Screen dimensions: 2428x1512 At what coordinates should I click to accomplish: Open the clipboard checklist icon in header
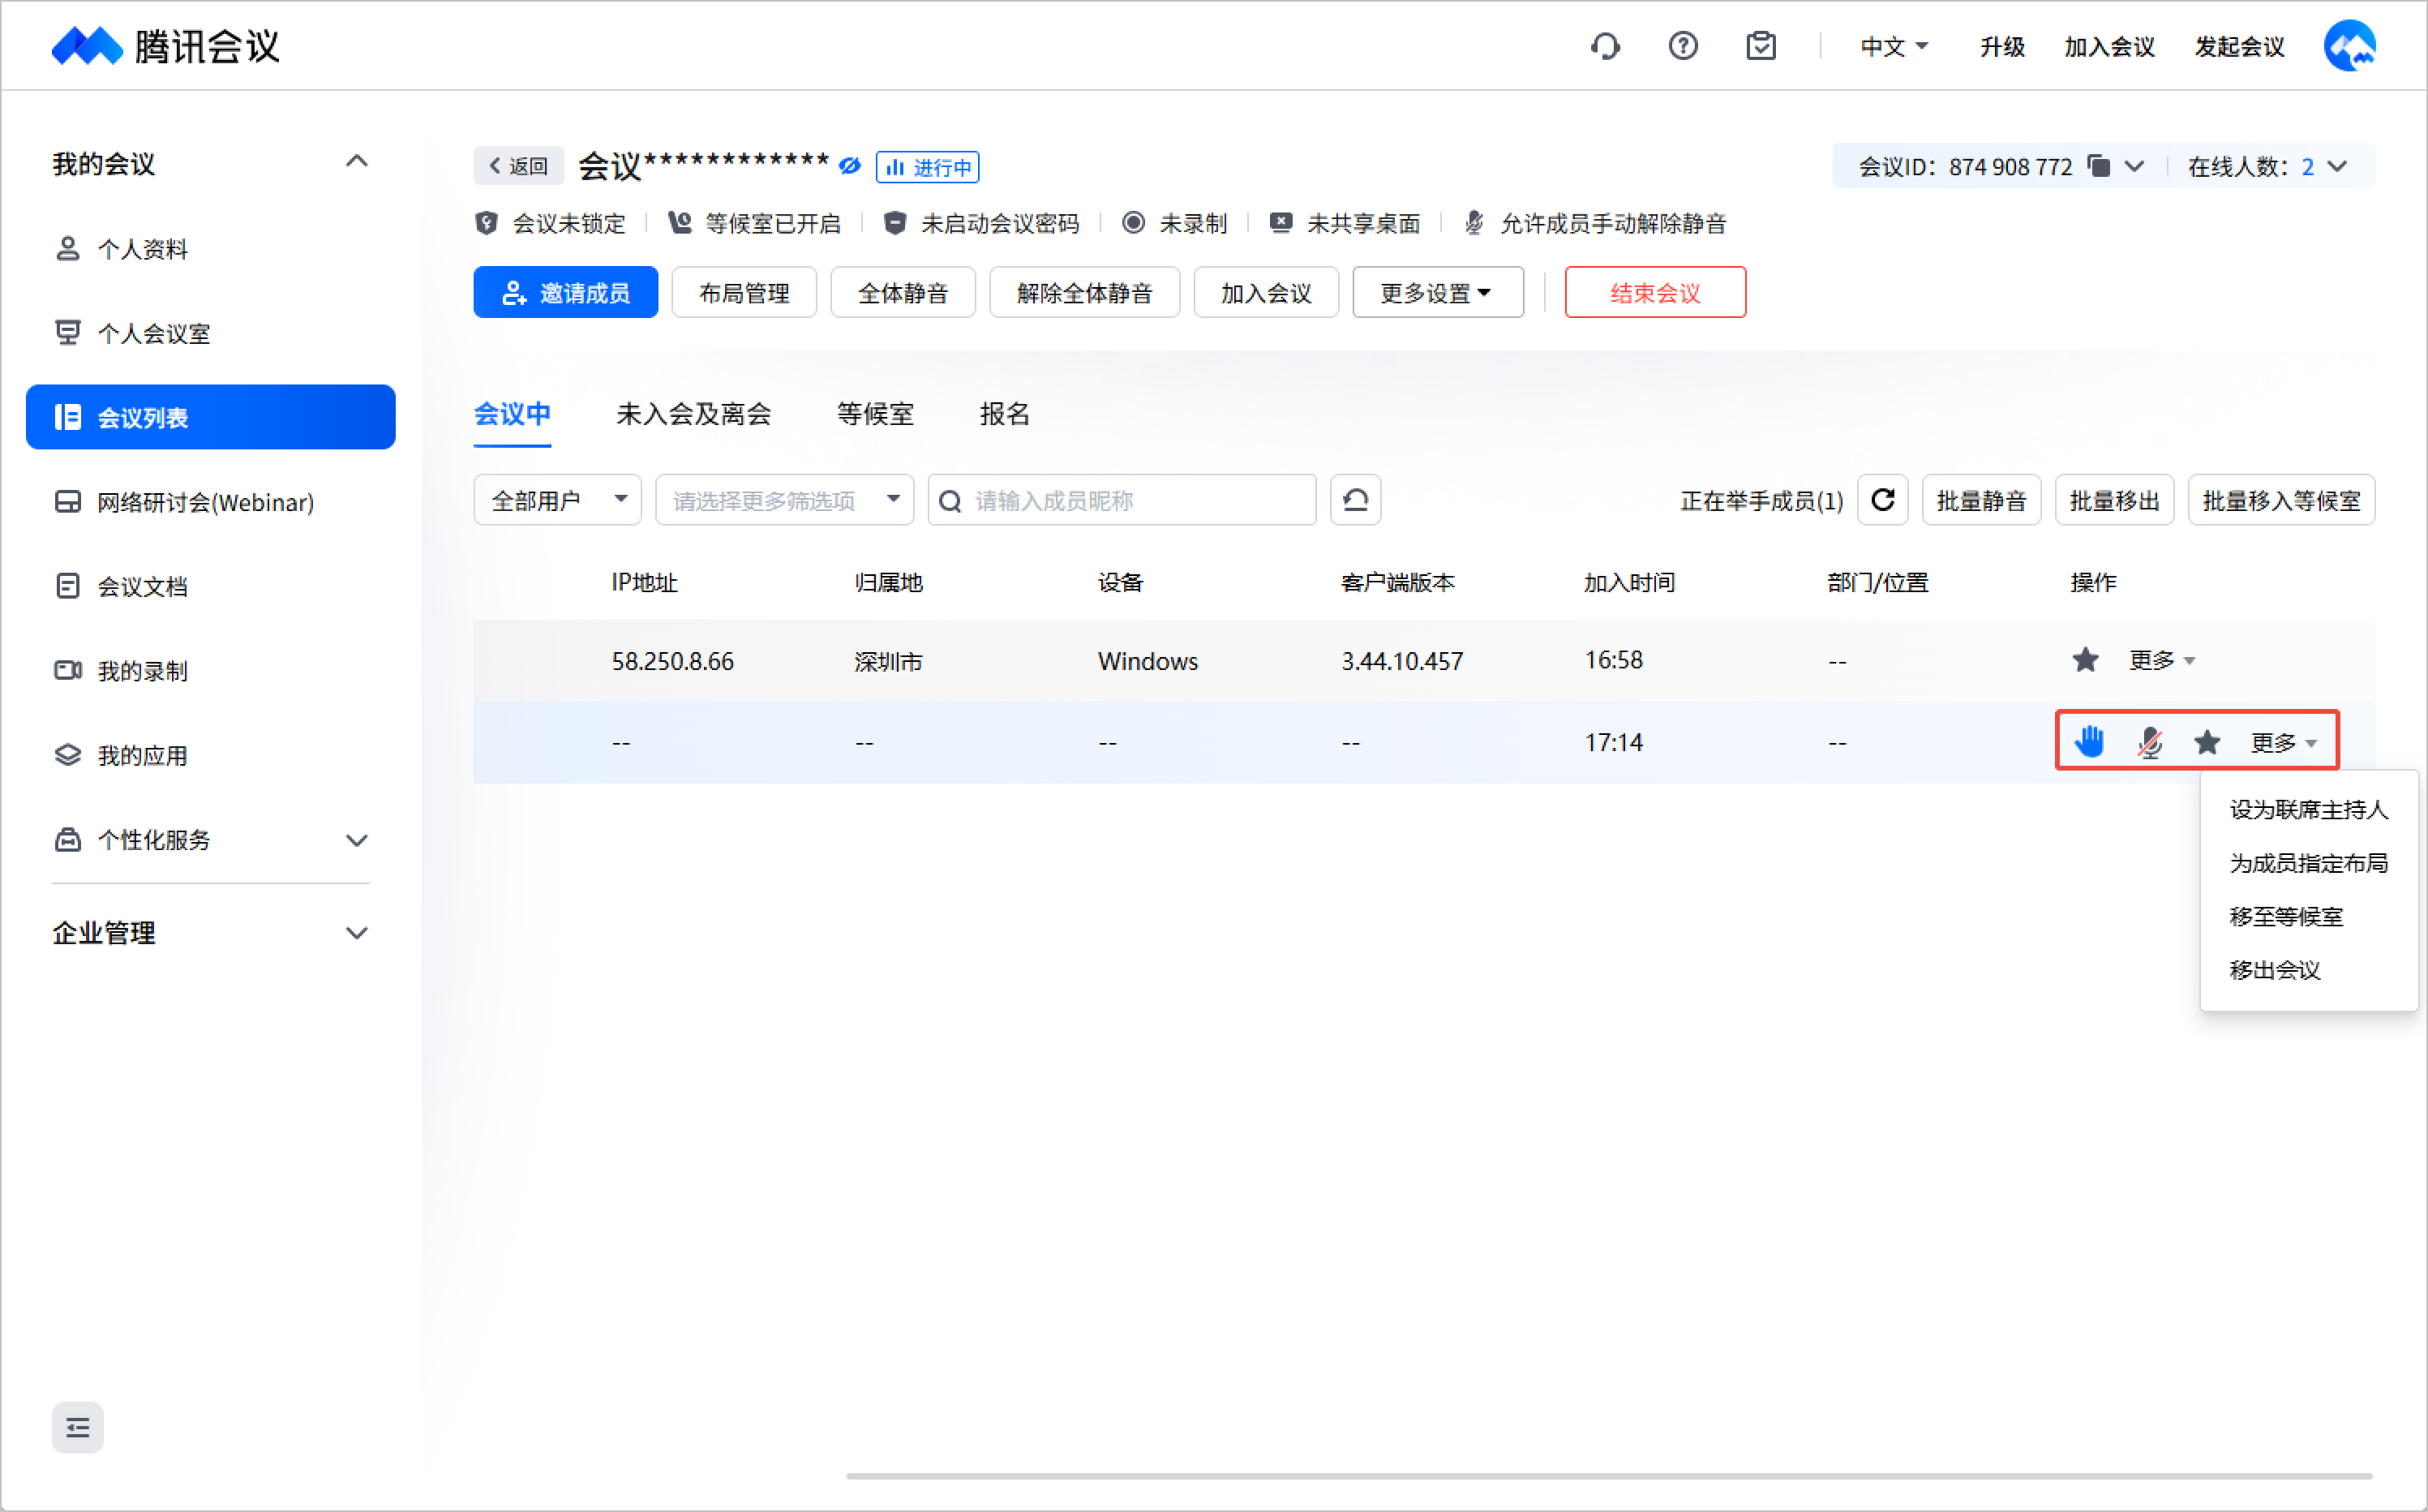[1761, 46]
